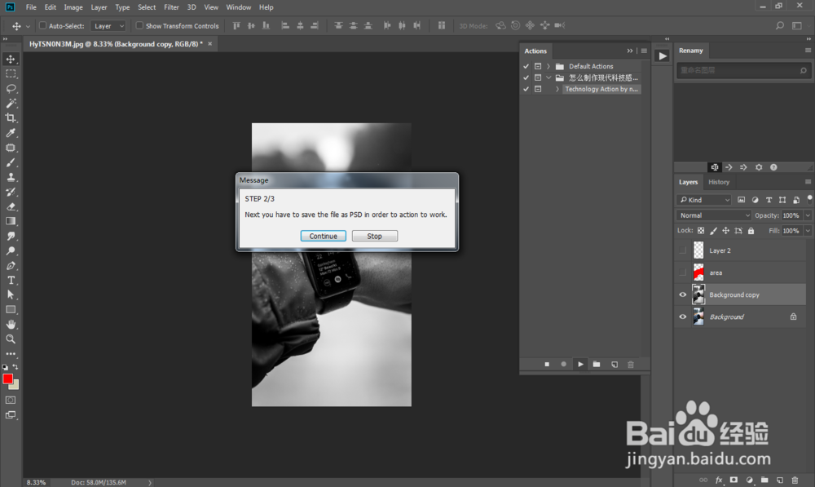Click Stop recording icon in Actions panel
The width and height of the screenshot is (815, 487).
pos(547,364)
